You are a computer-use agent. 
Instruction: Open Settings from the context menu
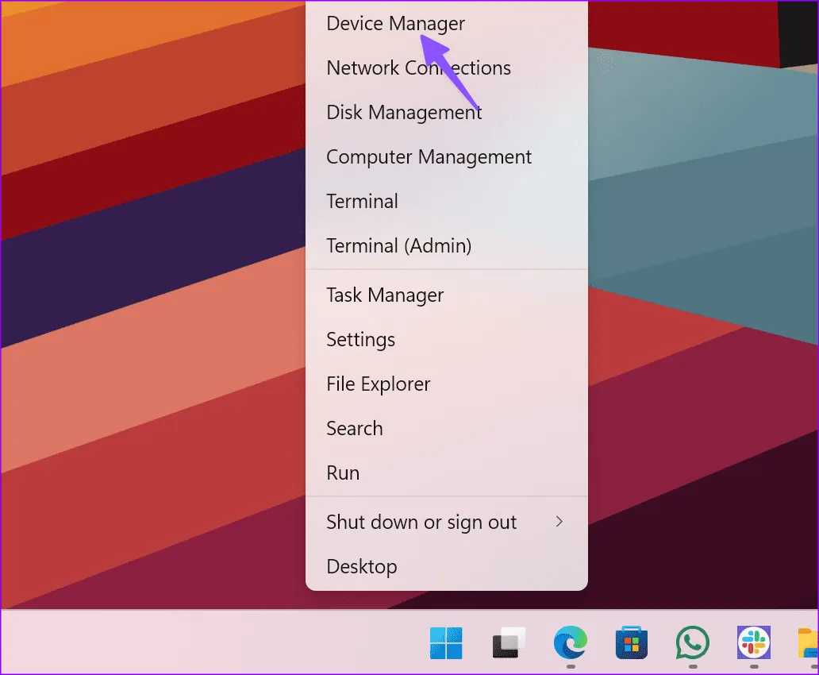pyautogui.click(x=360, y=340)
